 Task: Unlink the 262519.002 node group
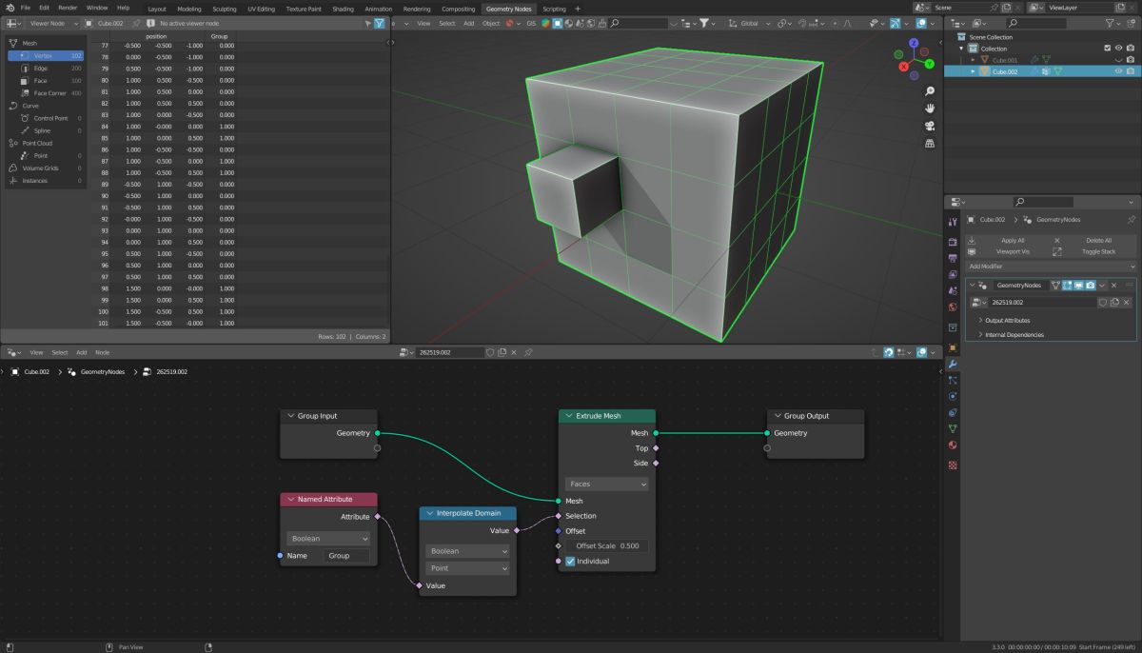point(1126,302)
